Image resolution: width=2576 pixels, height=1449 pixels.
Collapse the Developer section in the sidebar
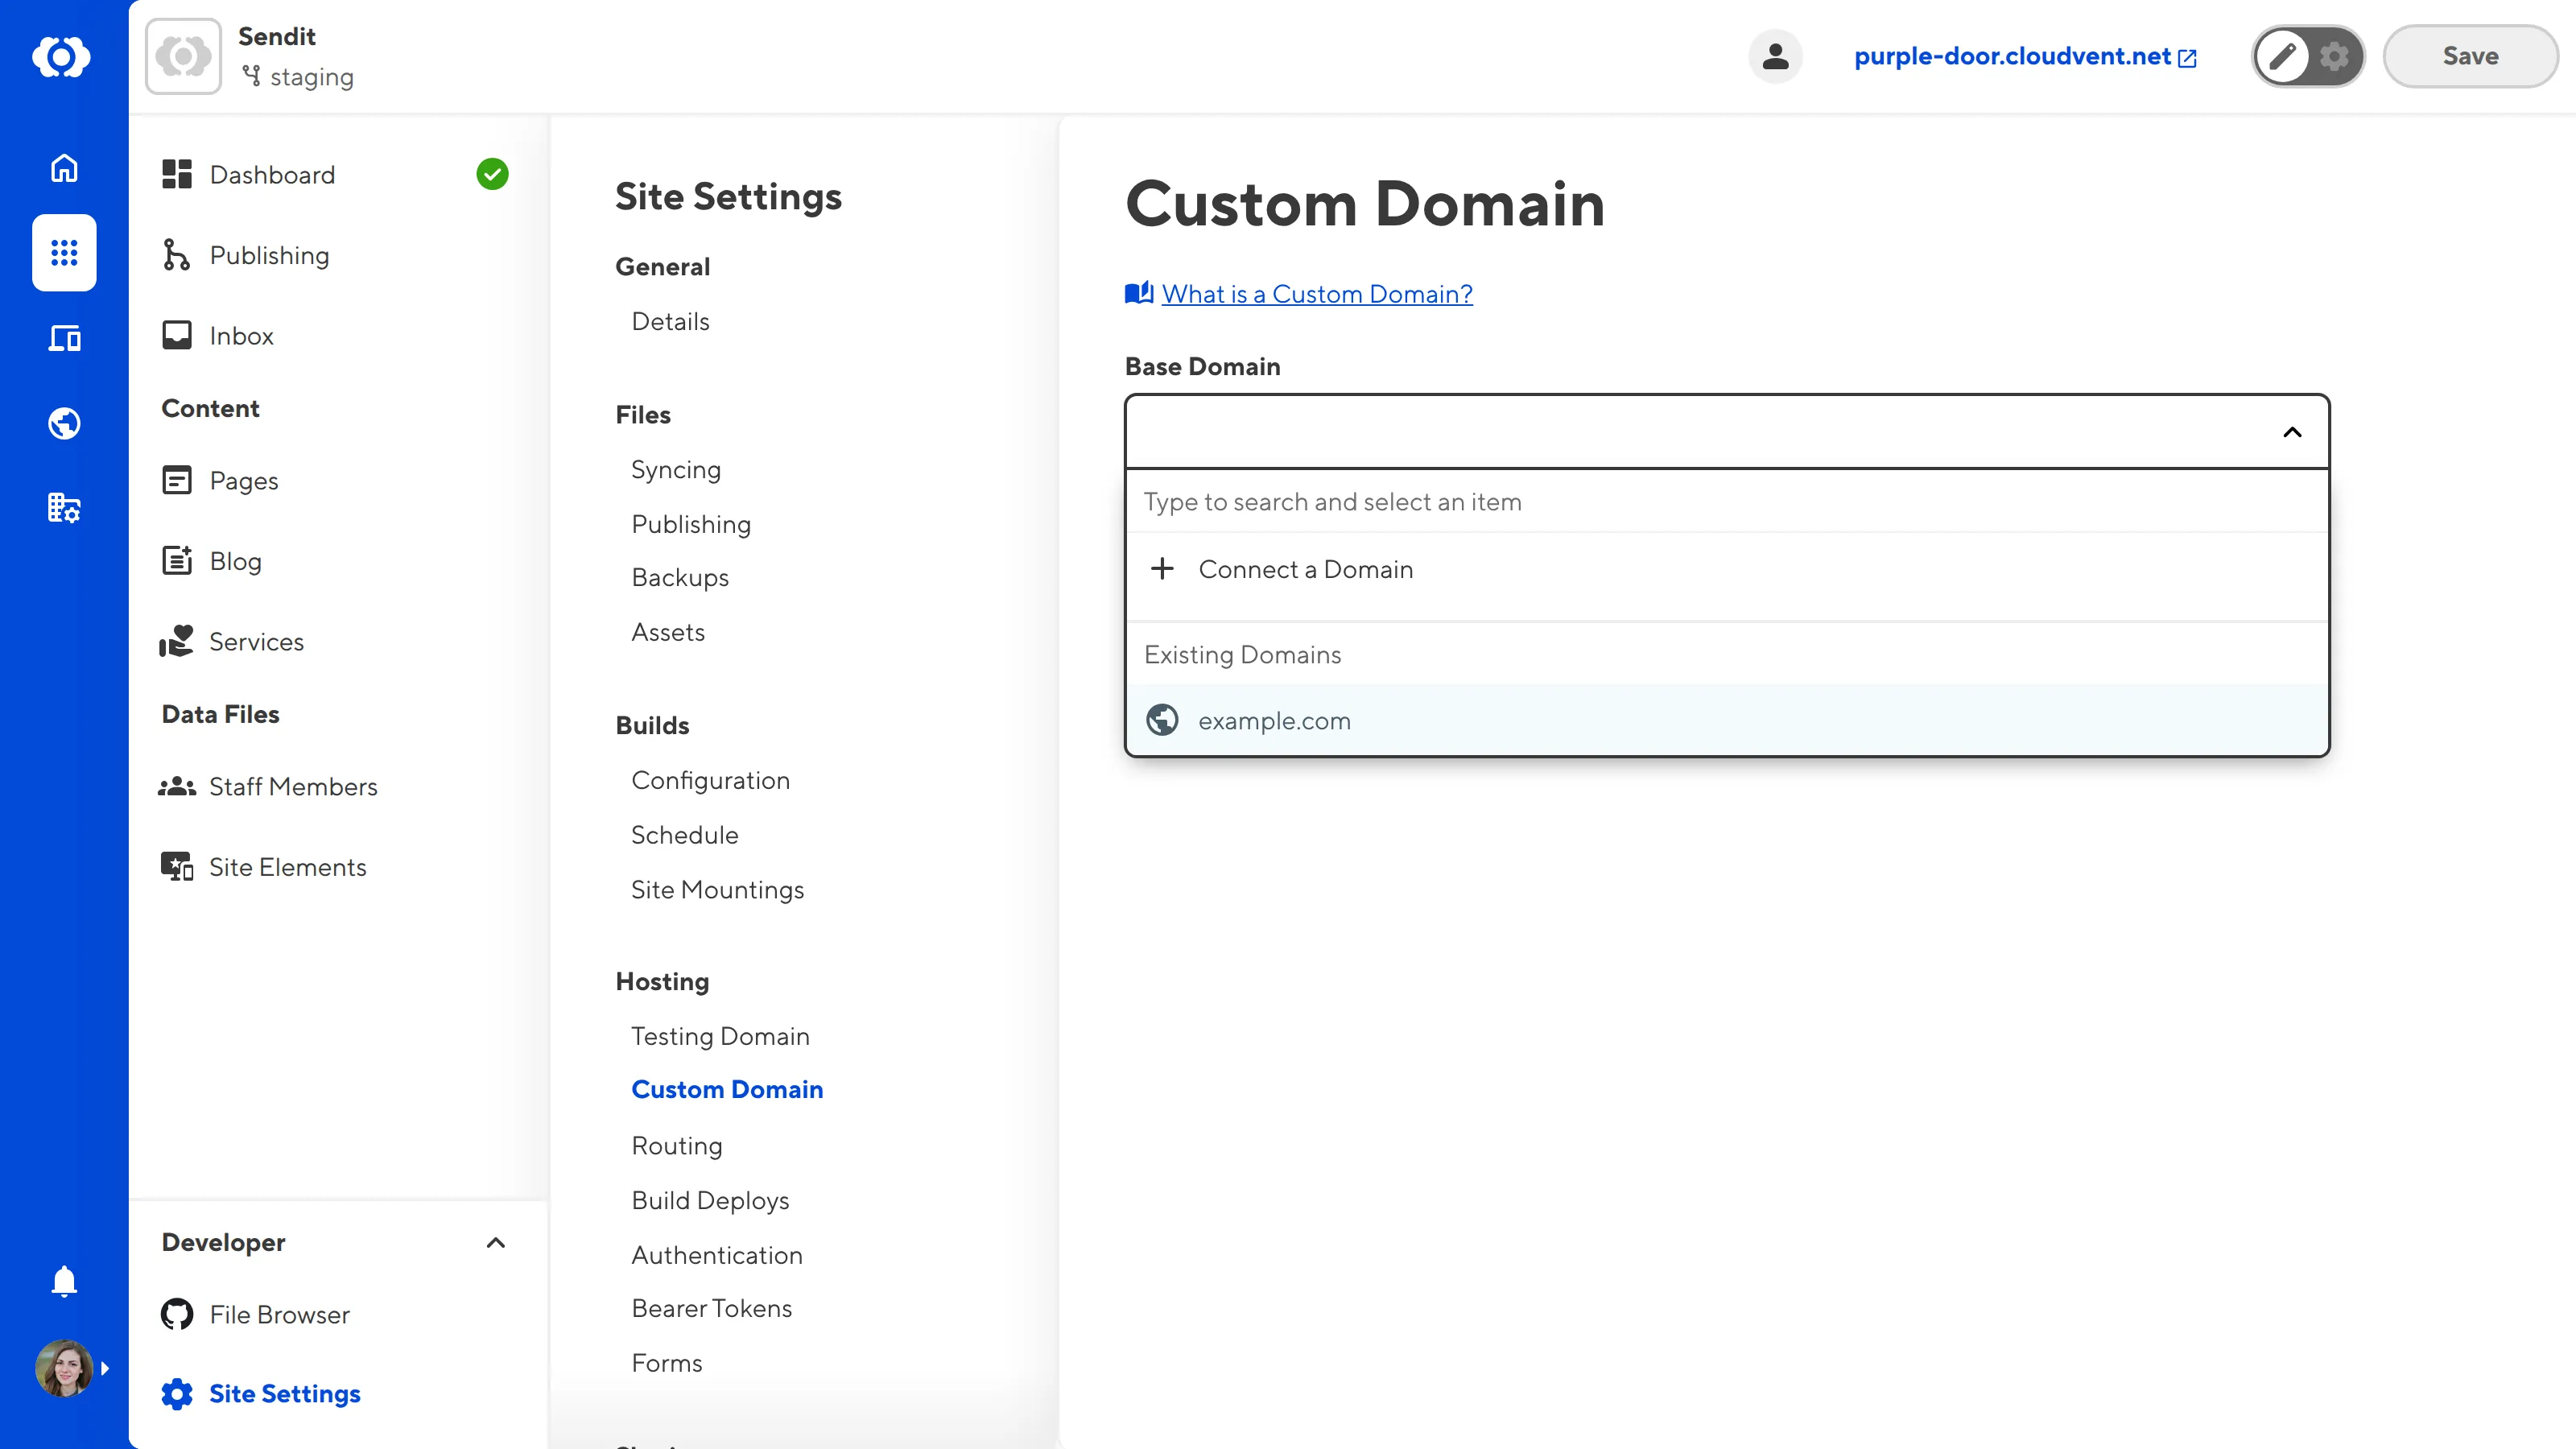coord(495,1243)
